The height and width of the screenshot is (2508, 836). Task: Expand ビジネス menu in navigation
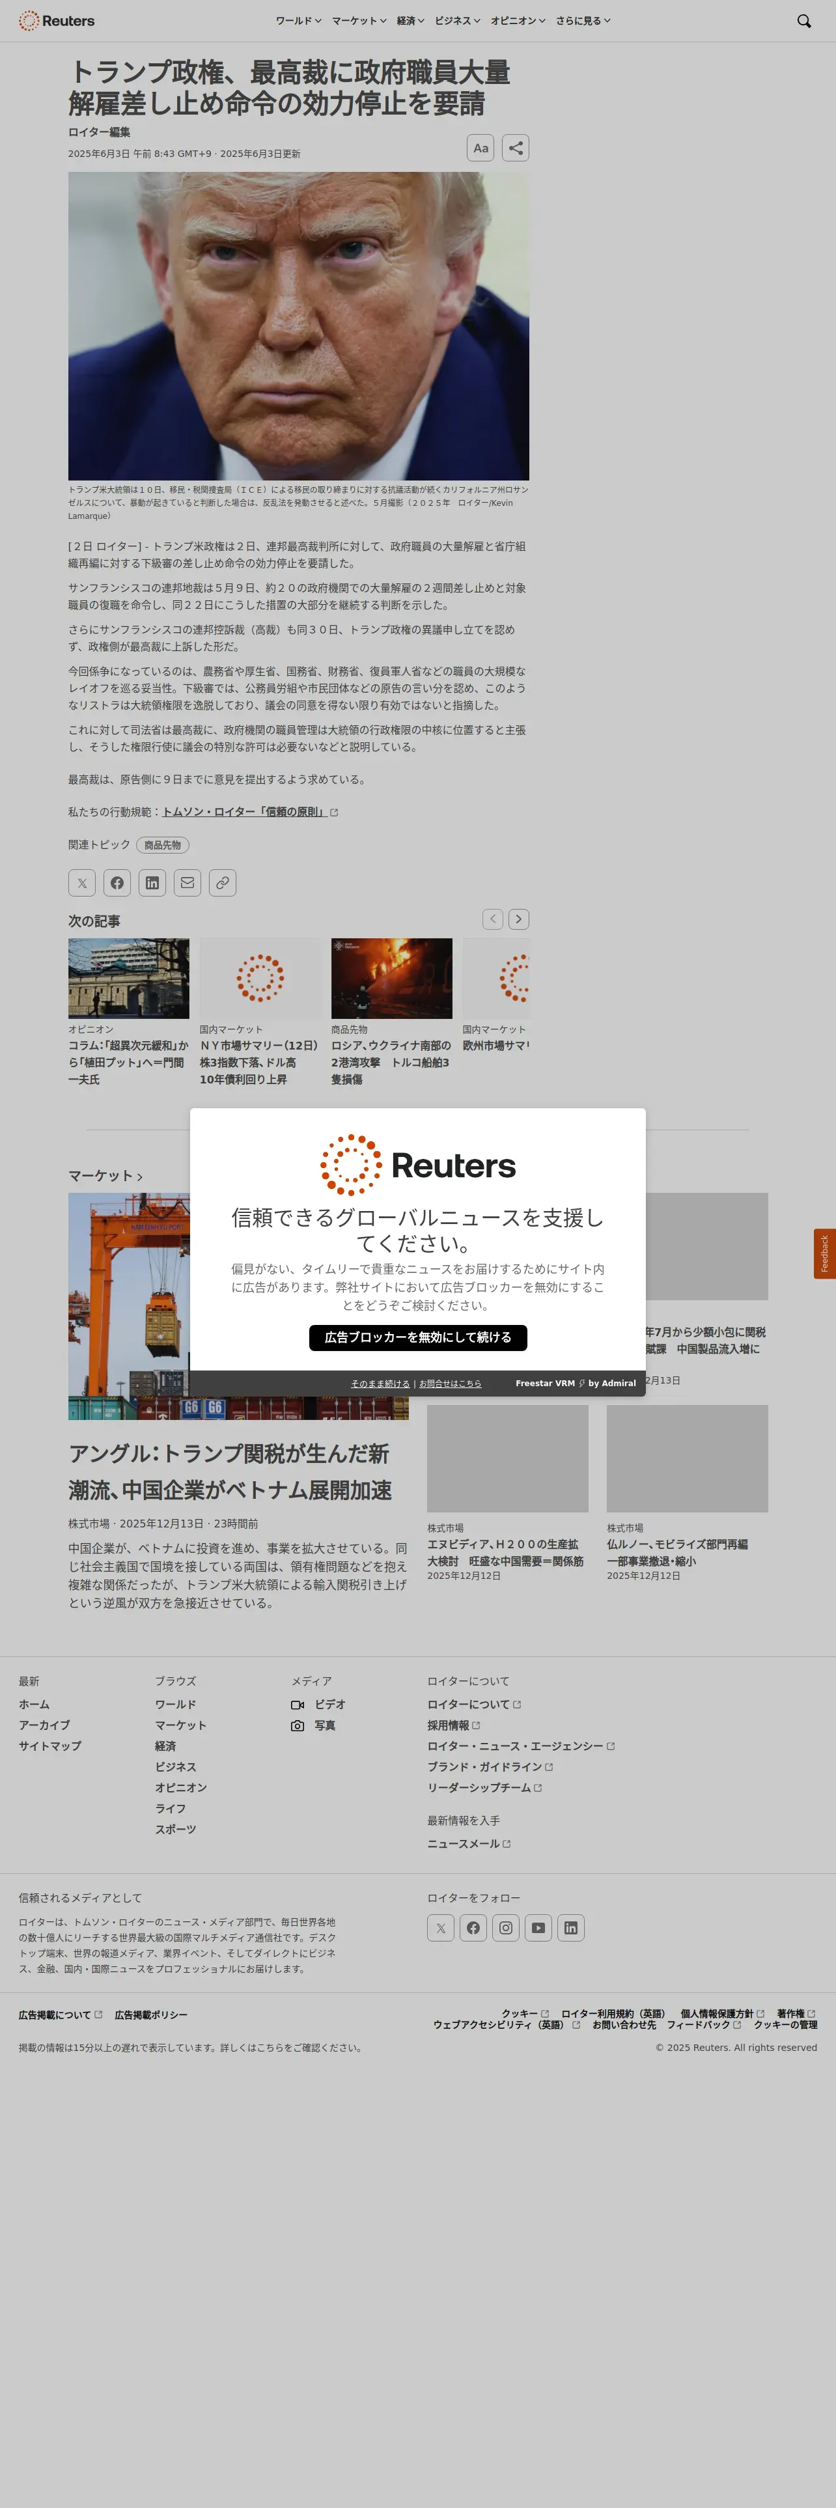pos(458,20)
